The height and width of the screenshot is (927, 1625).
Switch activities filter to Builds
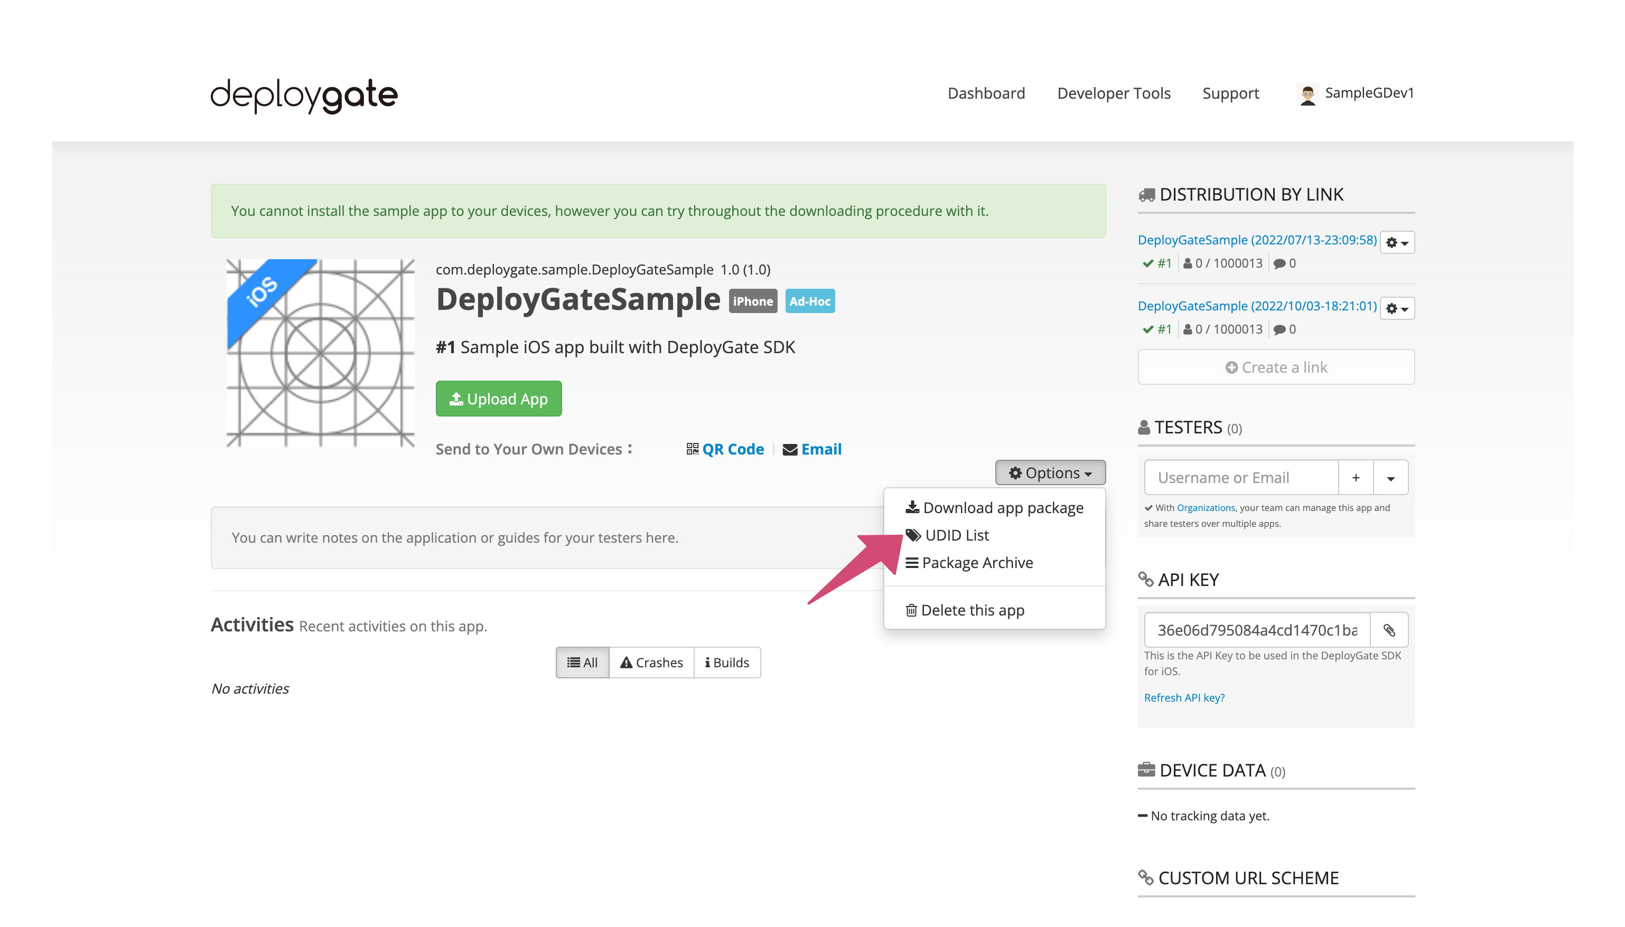pos(726,662)
